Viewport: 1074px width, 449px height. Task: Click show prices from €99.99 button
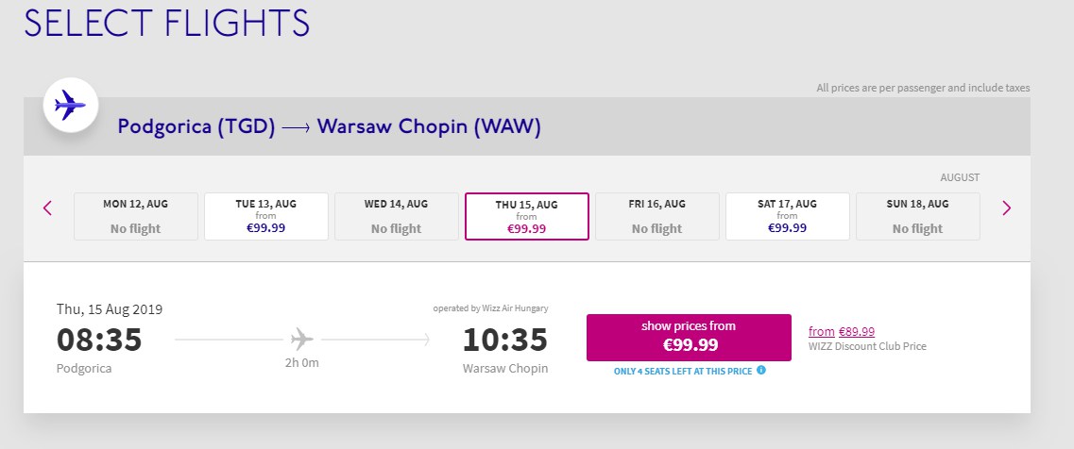(x=689, y=338)
